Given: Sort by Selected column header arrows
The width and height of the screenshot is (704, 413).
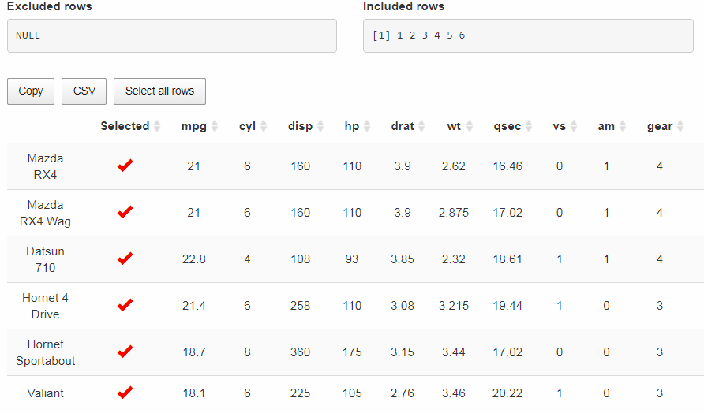Looking at the screenshot, I should coord(157,126).
